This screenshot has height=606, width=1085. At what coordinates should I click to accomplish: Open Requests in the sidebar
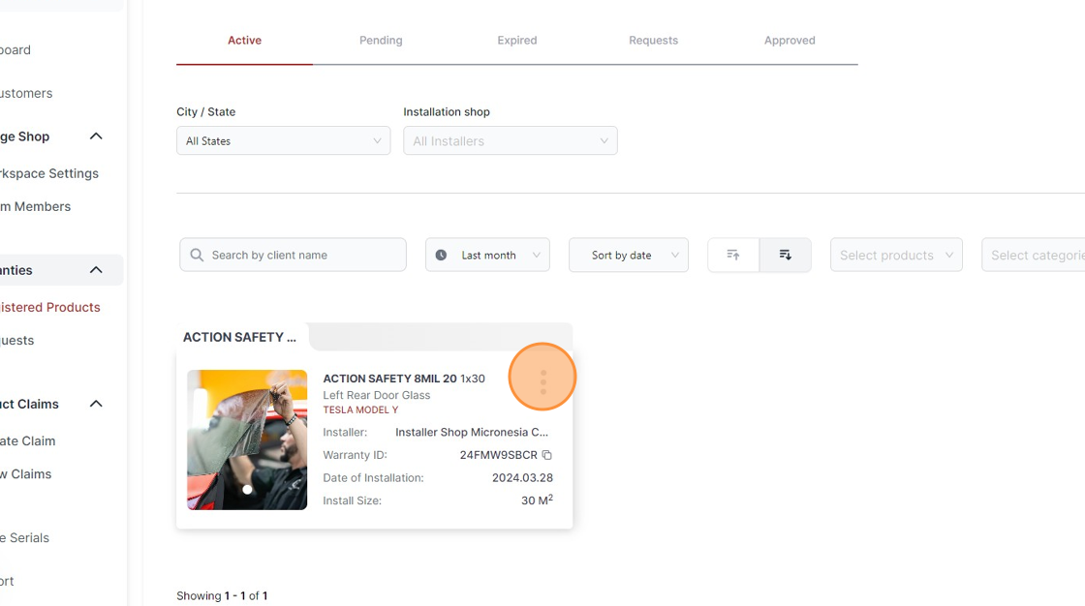(x=17, y=341)
